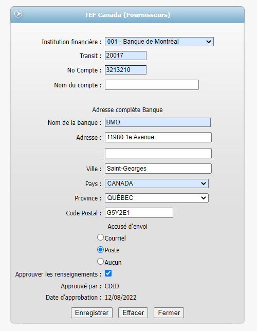Click the TEF Canada (Fournisseurs) title bar

tap(127, 15)
